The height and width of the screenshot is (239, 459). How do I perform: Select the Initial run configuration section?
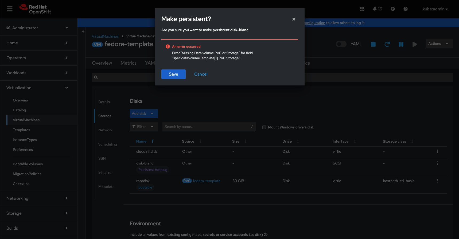click(106, 173)
